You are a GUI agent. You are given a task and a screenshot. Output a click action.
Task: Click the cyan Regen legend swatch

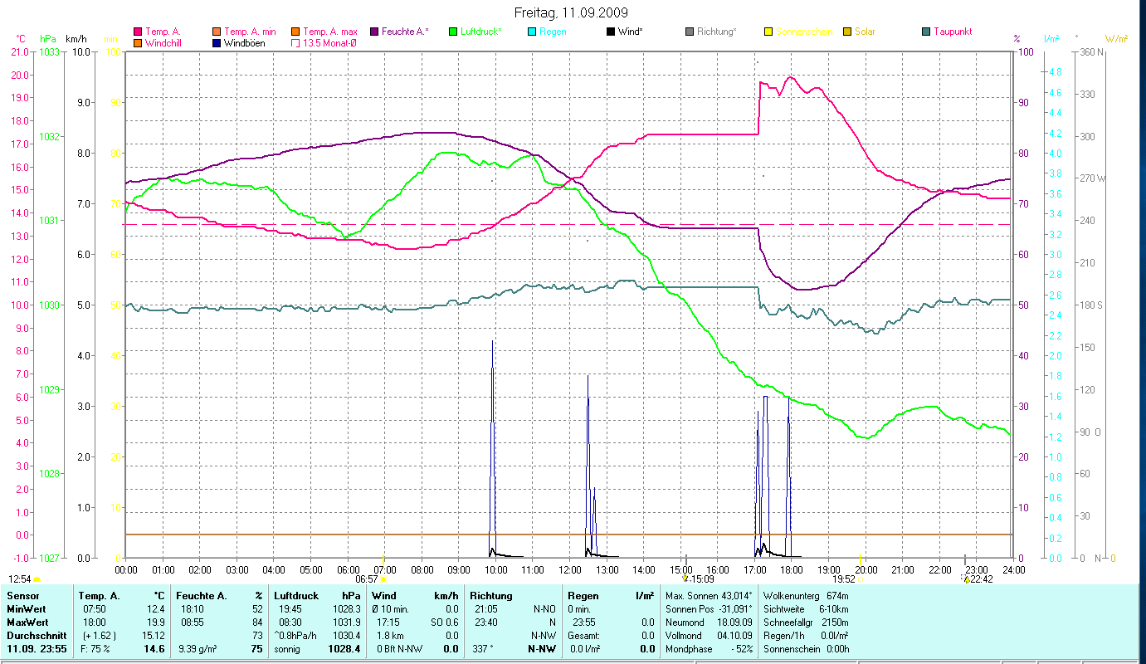click(532, 32)
